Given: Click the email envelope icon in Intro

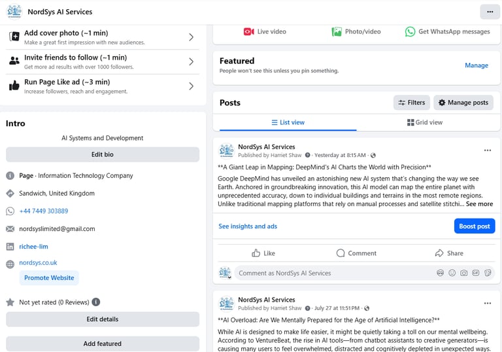Looking at the screenshot, I should (10, 229).
